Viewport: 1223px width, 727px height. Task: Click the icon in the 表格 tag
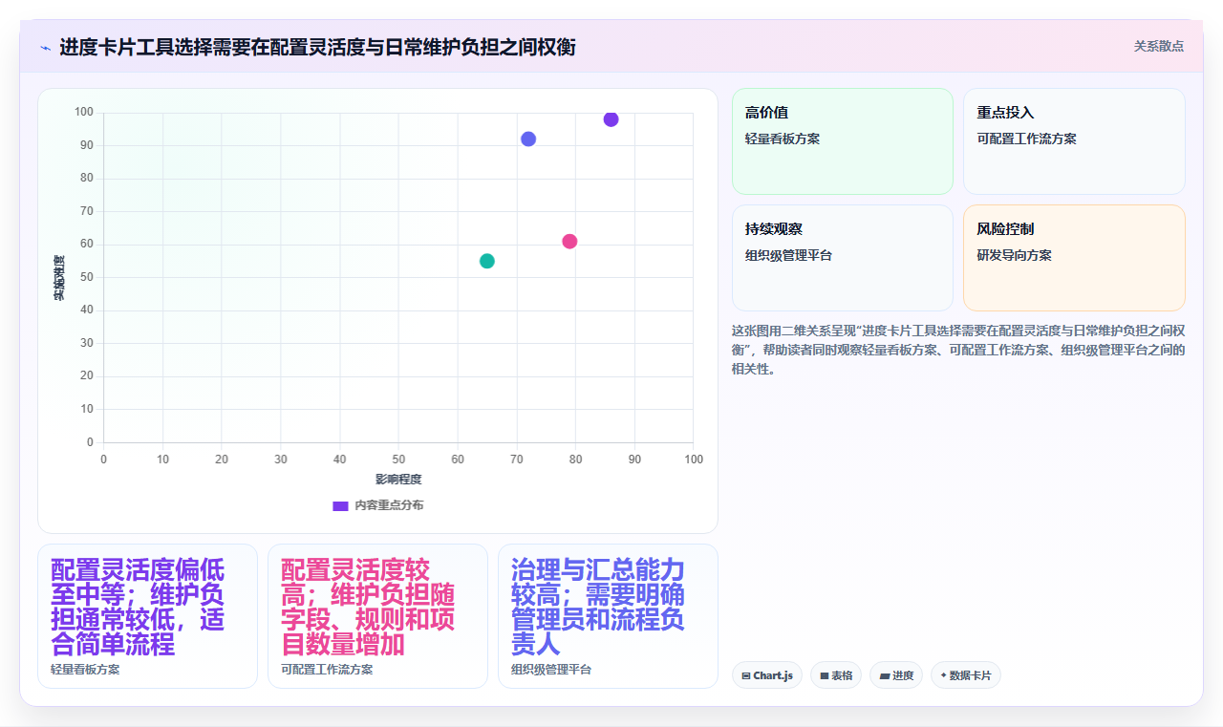(x=825, y=676)
